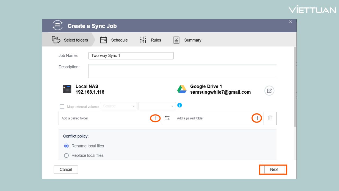The height and width of the screenshot is (191, 339).
Task: Enable the Map external volume checkbox
Action: [x=62, y=107]
